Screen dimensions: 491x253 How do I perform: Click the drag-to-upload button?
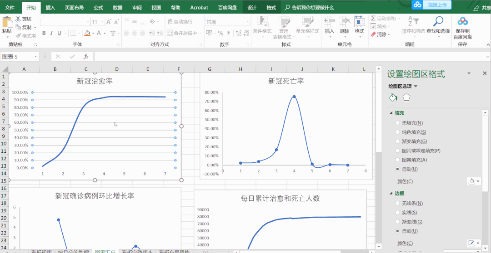pyautogui.click(x=437, y=5)
